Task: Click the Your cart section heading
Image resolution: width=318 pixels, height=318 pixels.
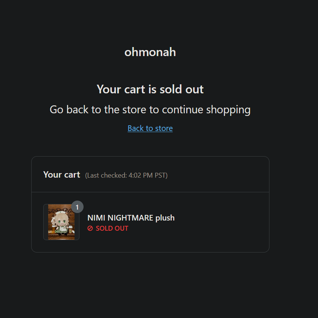Action: tap(62, 175)
